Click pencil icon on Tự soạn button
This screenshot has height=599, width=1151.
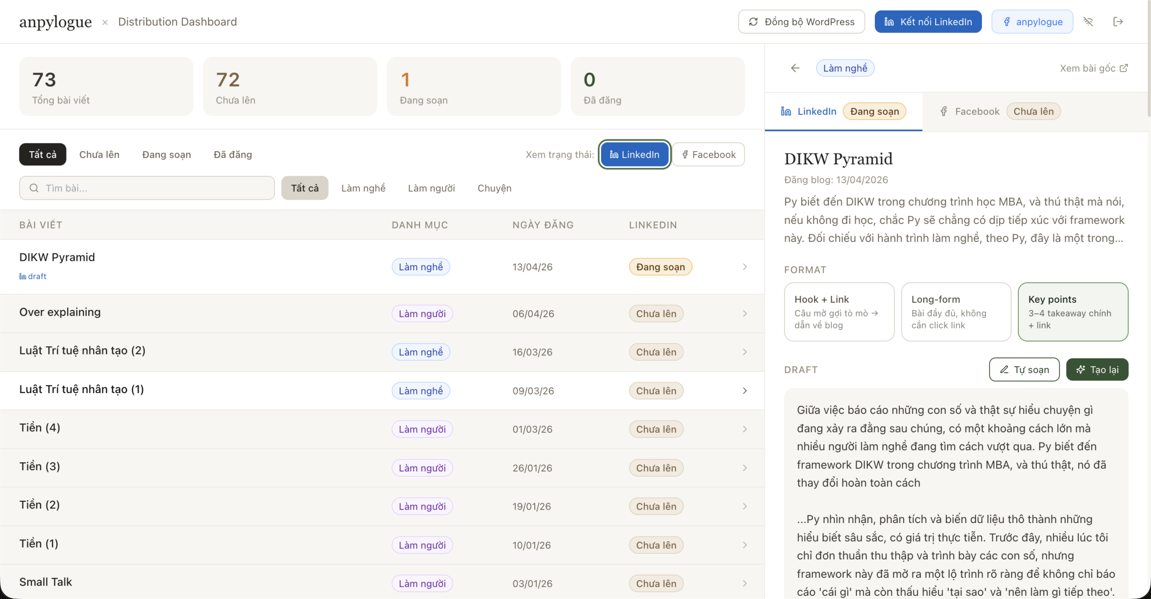point(1004,370)
